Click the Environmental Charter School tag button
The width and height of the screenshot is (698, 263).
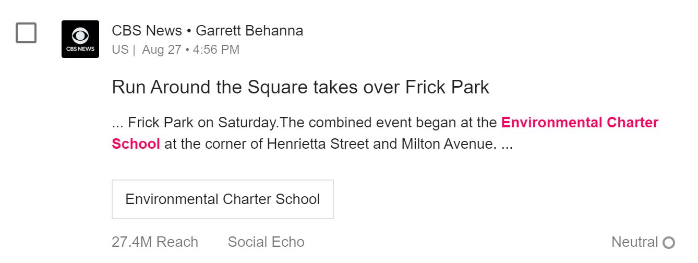click(223, 199)
